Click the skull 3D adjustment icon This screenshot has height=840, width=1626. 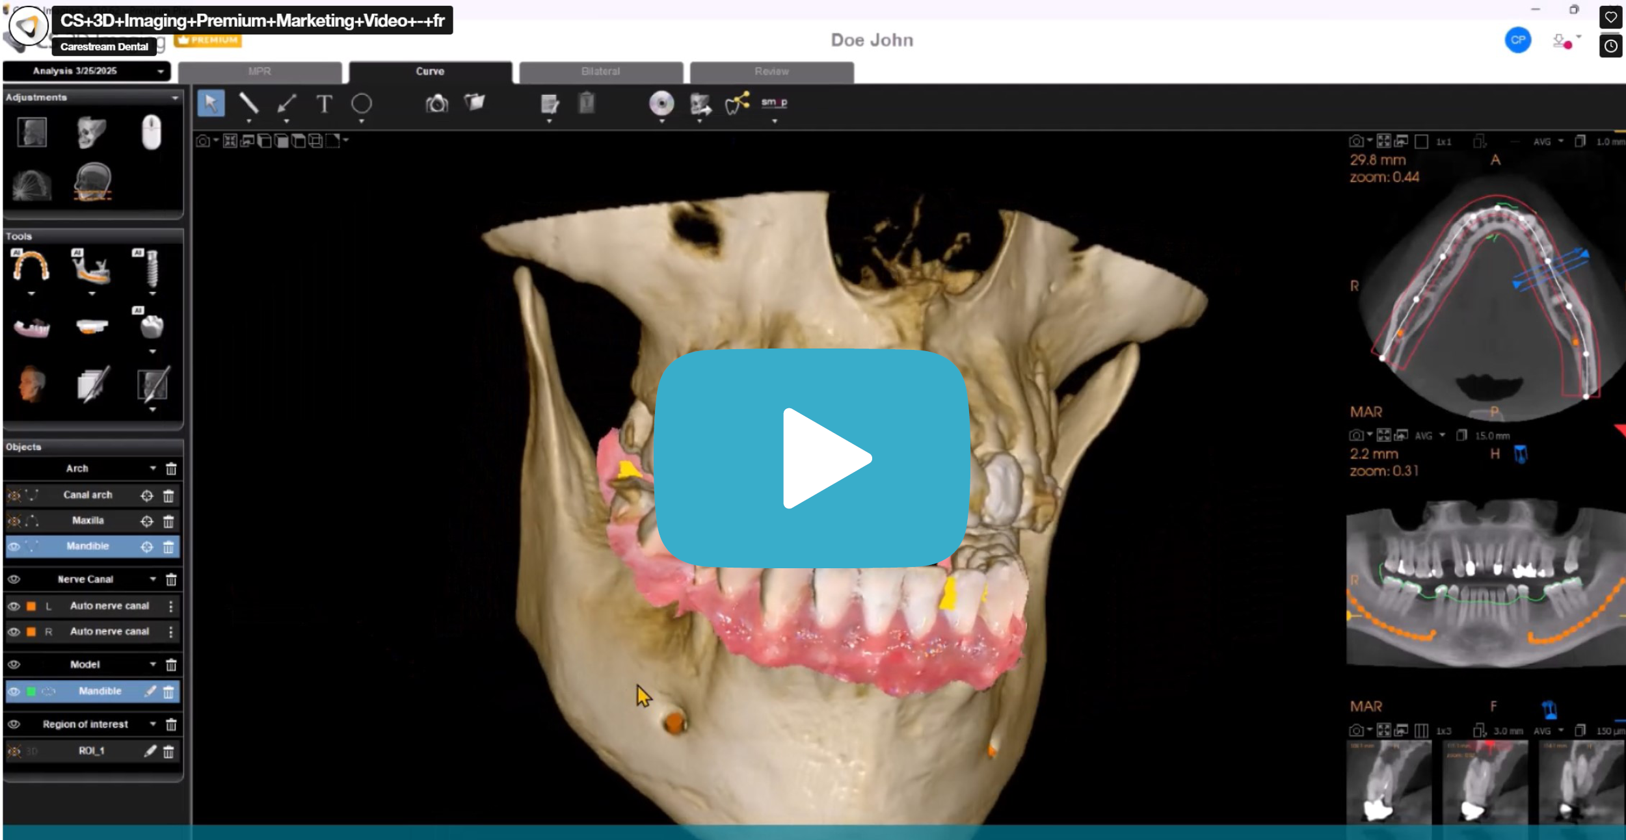pyautogui.click(x=91, y=132)
